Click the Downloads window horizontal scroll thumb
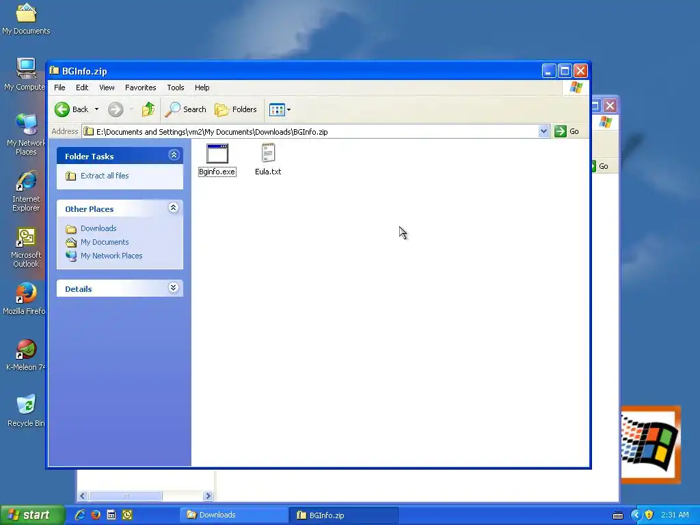 pyautogui.click(x=126, y=496)
